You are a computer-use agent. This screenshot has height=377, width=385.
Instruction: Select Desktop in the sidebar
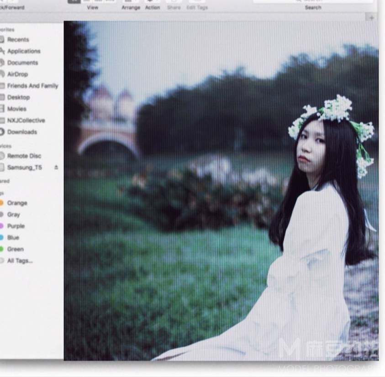click(x=18, y=97)
